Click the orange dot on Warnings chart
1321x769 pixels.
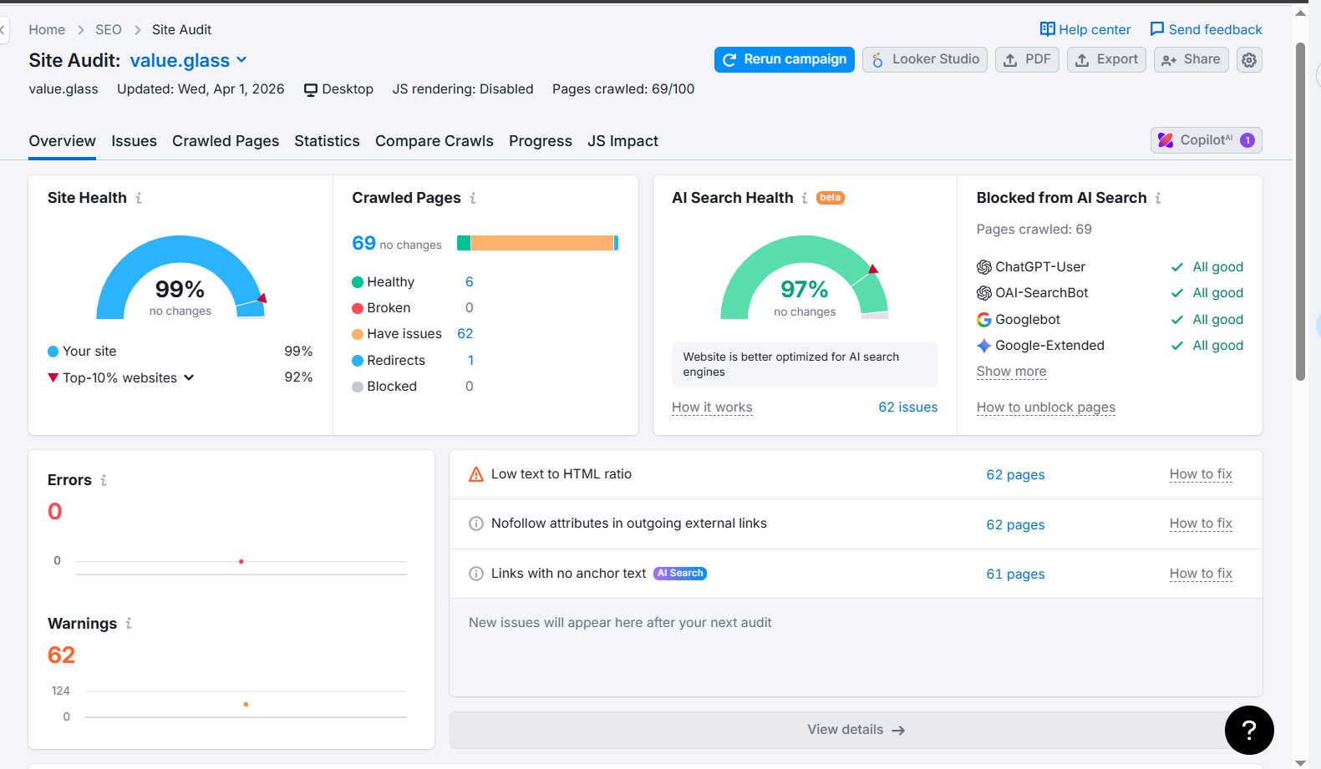pos(246,705)
